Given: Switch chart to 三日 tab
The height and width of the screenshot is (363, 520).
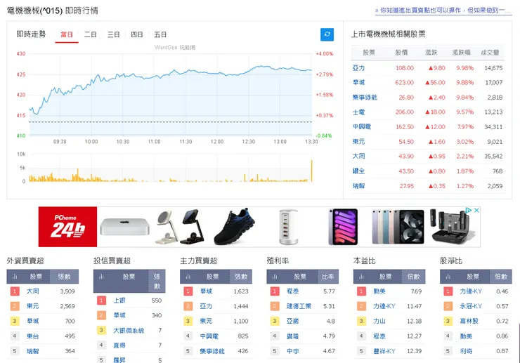Looking at the screenshot, I should click(113, 34).
